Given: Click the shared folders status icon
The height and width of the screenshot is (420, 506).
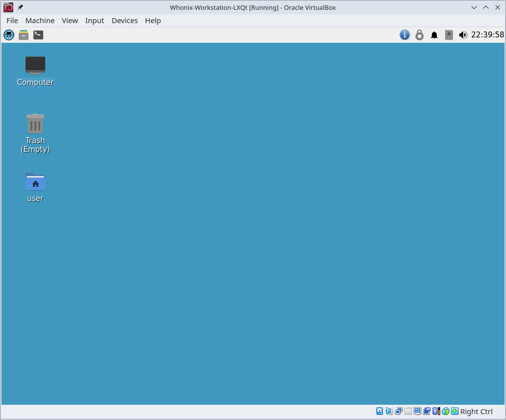Looking at the screenshot, I should click(408, 411).
